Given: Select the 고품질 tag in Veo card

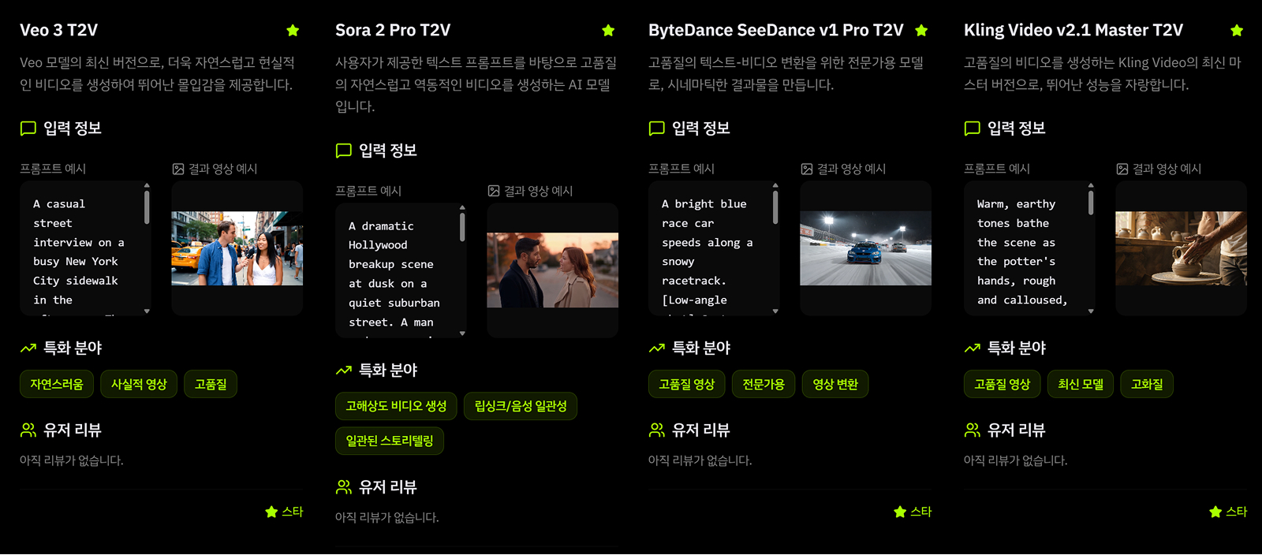Looking at the screenshot, I should click(x=211, y=384).
